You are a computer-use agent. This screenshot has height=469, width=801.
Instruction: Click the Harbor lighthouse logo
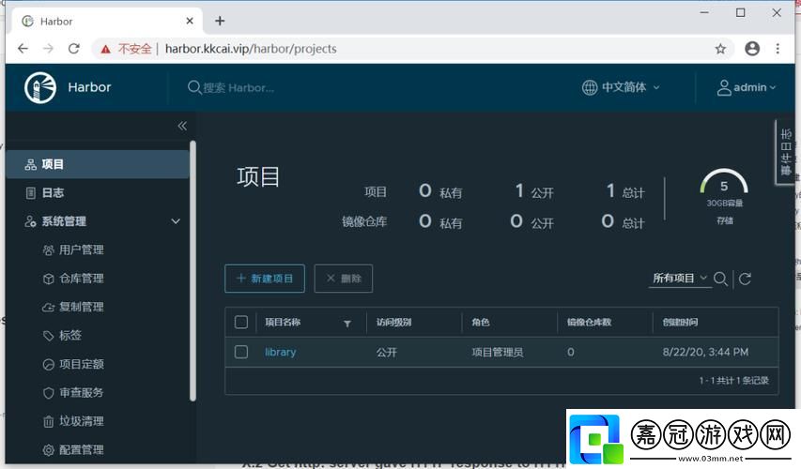pyautogui.click(x=39, y=87)
